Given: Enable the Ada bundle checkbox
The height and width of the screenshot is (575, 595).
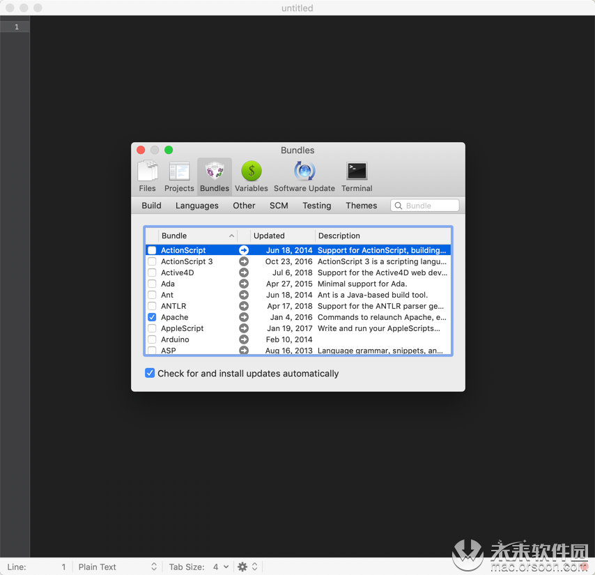Looking at the screenshot, I should [x=152, y=284].
